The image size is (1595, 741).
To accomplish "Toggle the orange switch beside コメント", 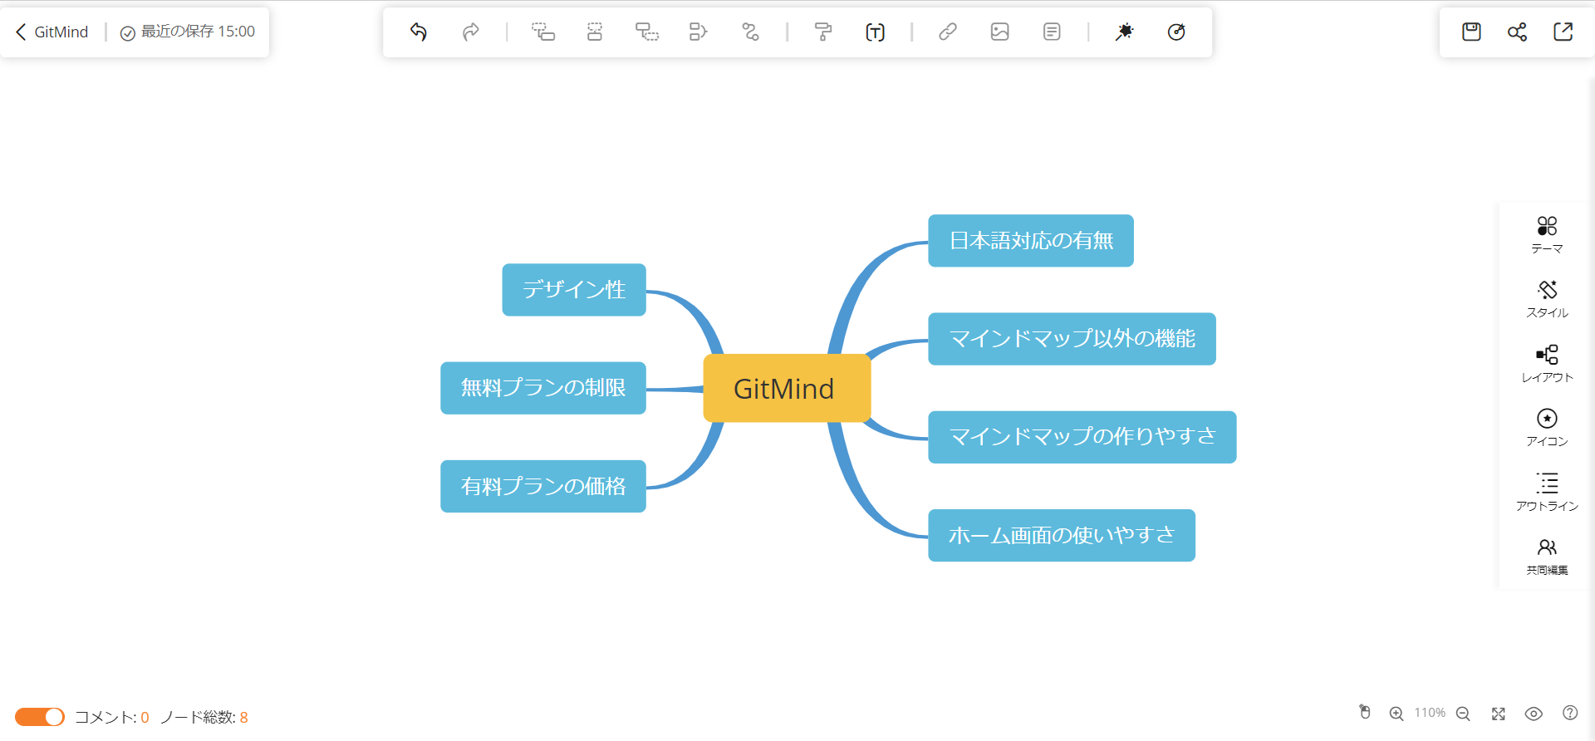I will [x=39, y=717].
